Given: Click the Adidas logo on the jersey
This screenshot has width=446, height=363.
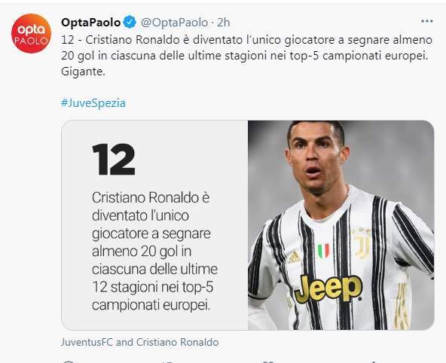Looking at the screenshot, I should point(294,257).
